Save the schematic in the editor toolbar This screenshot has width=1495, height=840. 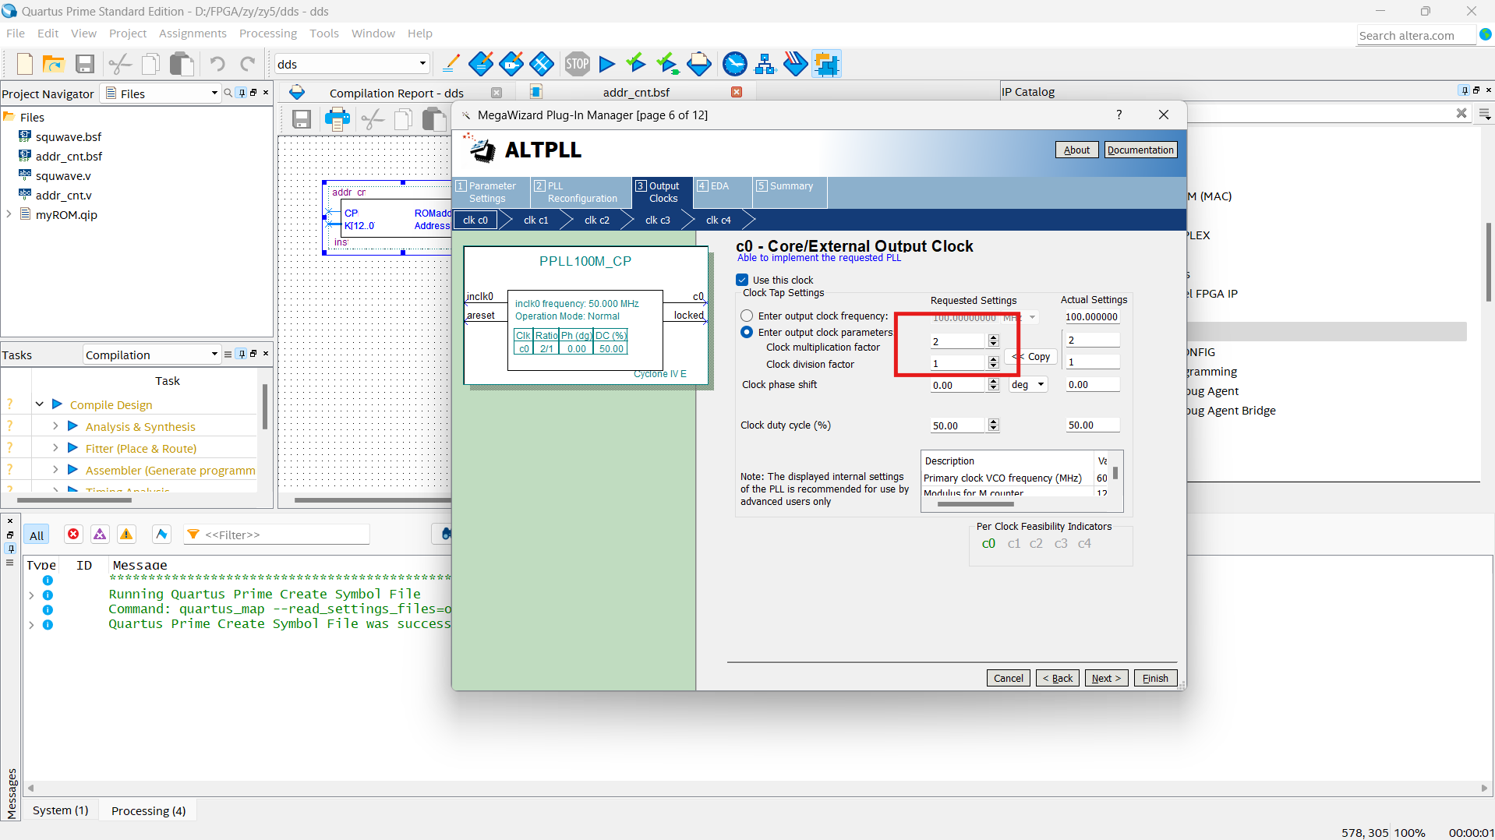pyautogui.click(x=302, y=119)
